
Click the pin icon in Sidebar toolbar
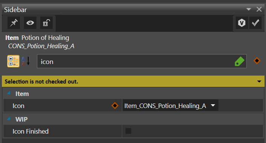coord(14,23)
